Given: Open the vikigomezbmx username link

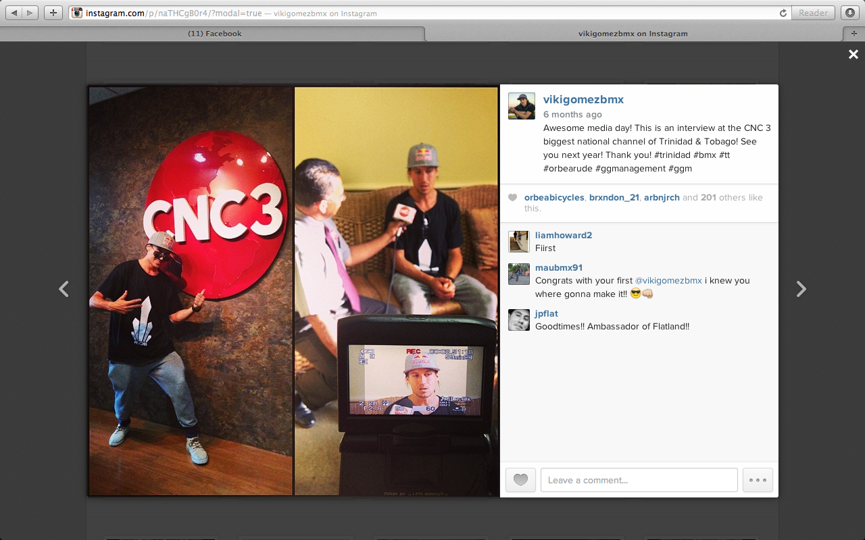Looking at the screenshot, I should pos(583,99).
